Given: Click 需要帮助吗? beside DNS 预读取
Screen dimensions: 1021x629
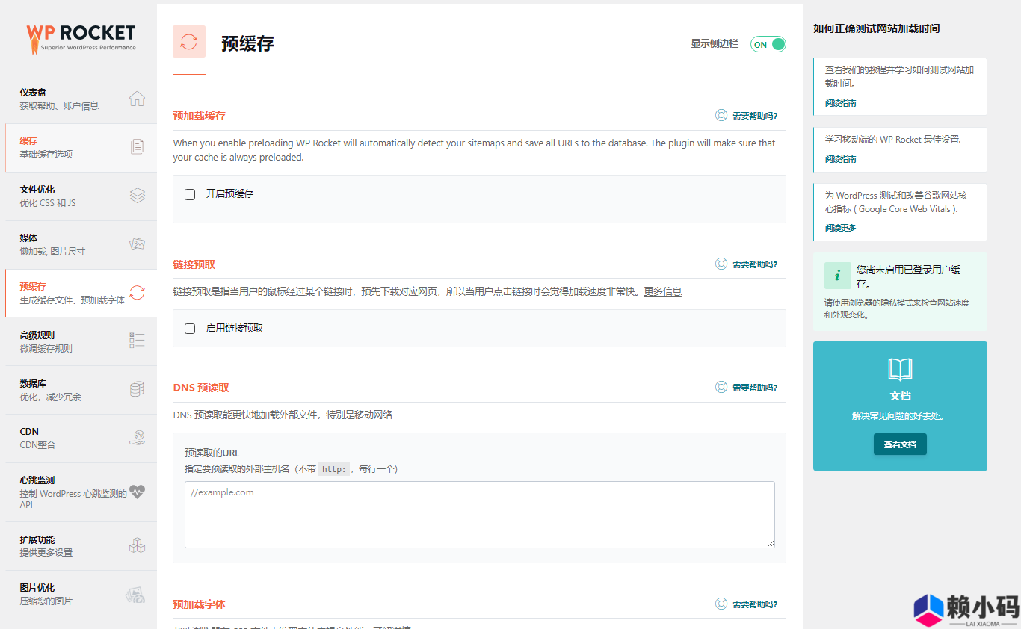Looking at the screenshot, I should coord(747,388).
